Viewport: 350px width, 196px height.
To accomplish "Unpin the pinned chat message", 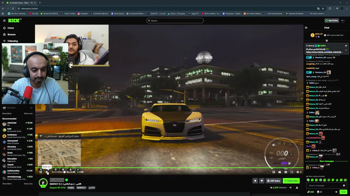I will 346,46.
